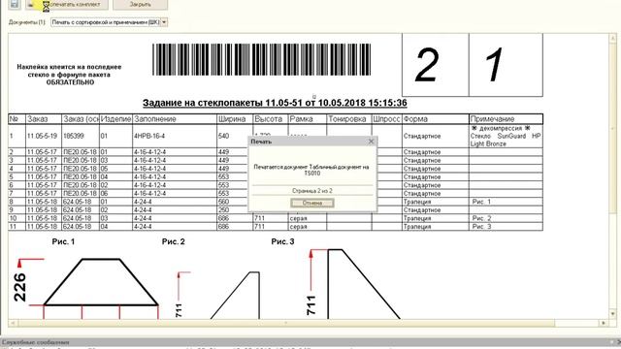Screen dimensions: 621x349
Task: Click the 'Примечание' column header
Action: point(506,118)
